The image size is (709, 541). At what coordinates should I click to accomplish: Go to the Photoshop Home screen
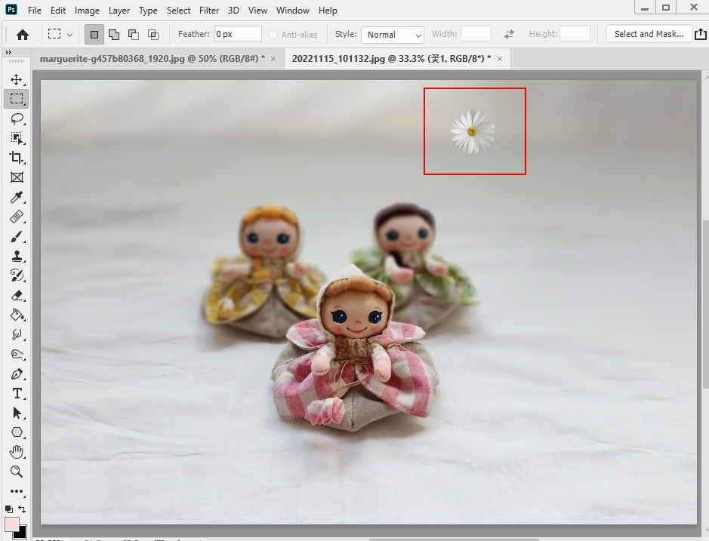22,35
